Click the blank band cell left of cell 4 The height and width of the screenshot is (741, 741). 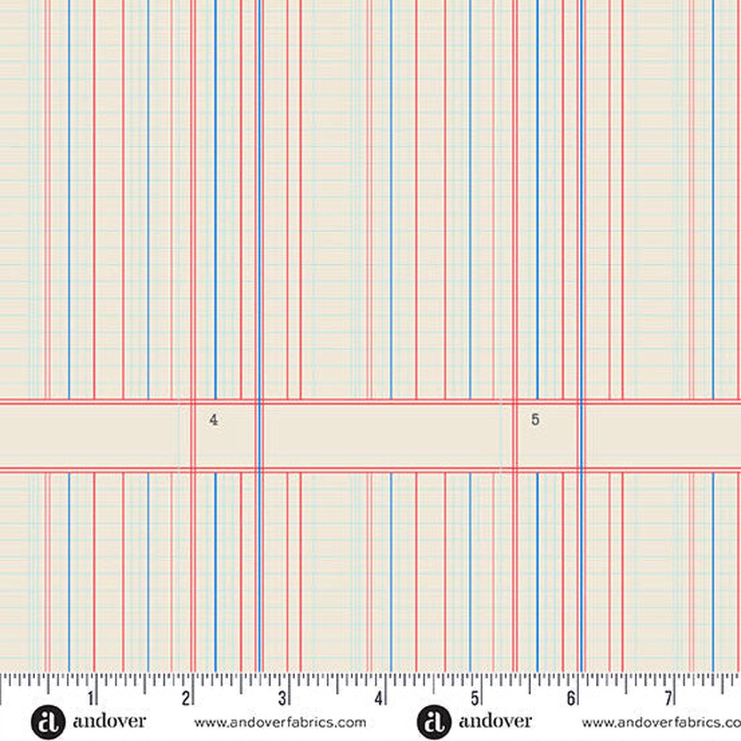[x=90, y=436]
